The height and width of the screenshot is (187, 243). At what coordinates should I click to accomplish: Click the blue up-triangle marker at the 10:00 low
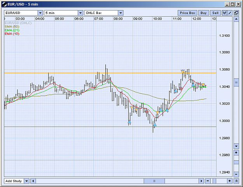[155, 124]
